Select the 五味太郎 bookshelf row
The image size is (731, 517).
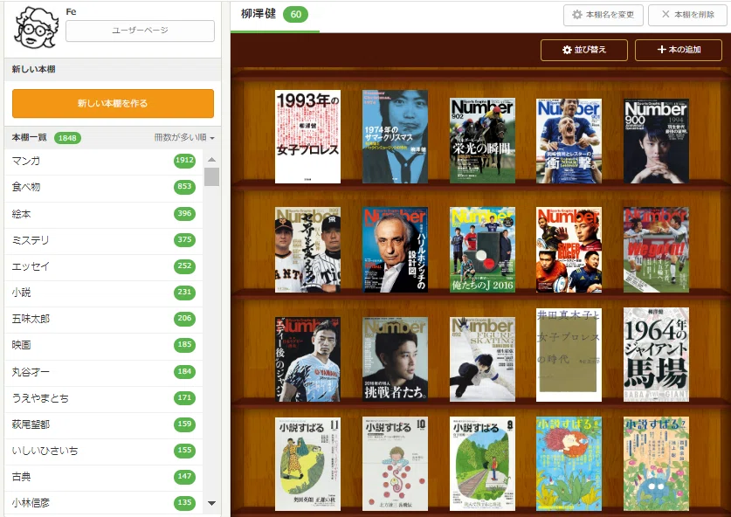(x=104, y=319)
